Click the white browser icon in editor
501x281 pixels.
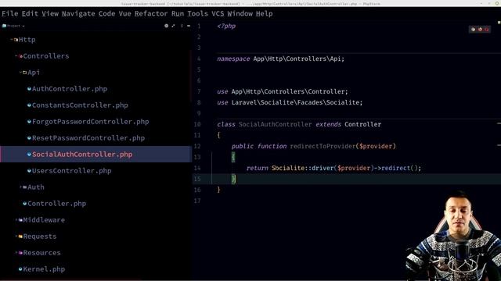pos(473,30)
